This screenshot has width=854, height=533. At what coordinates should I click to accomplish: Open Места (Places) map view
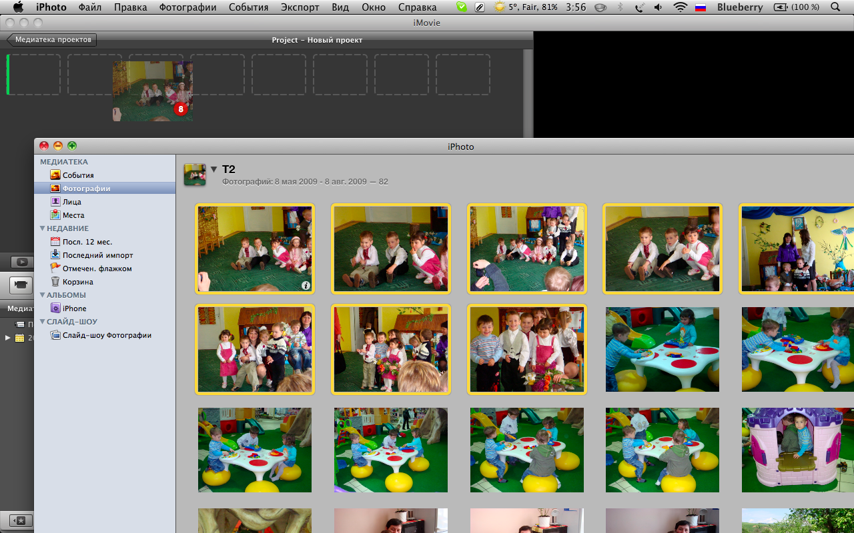pos(73,215)
